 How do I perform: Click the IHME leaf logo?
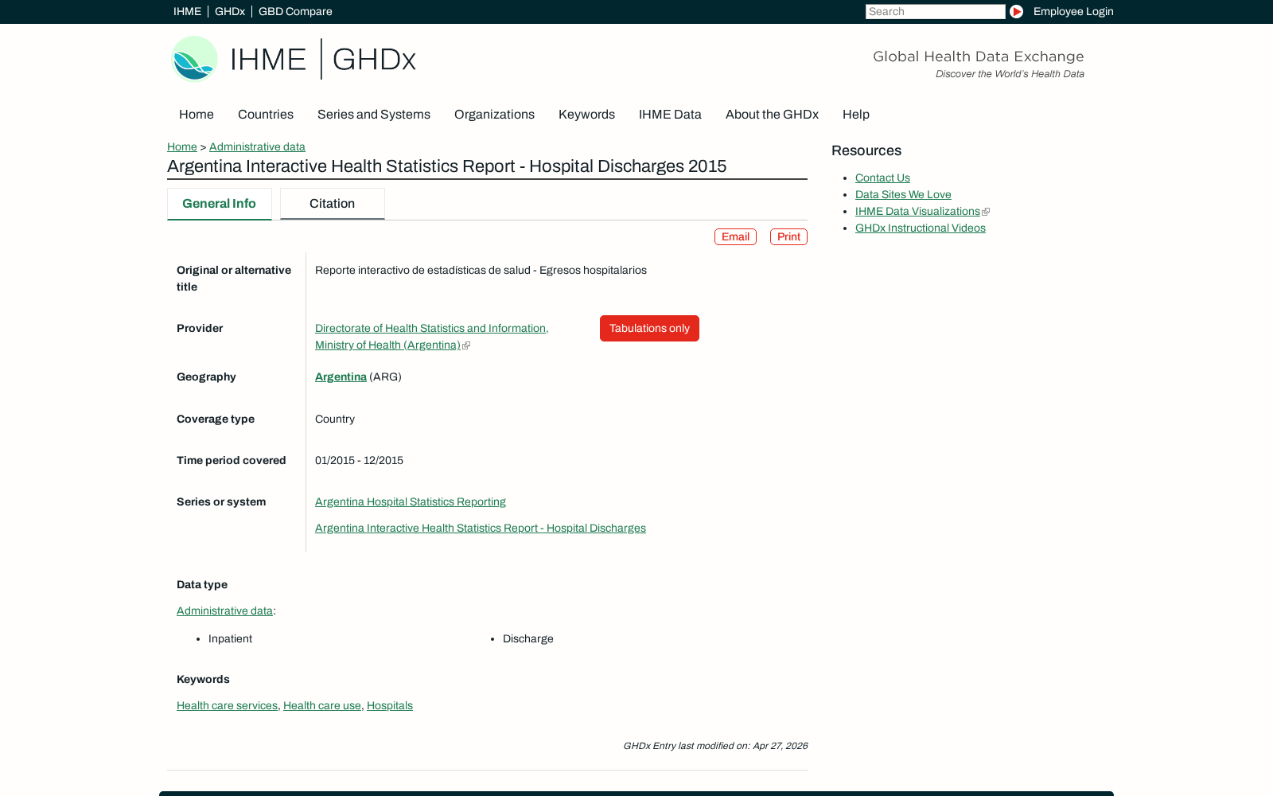coord(194,59)
